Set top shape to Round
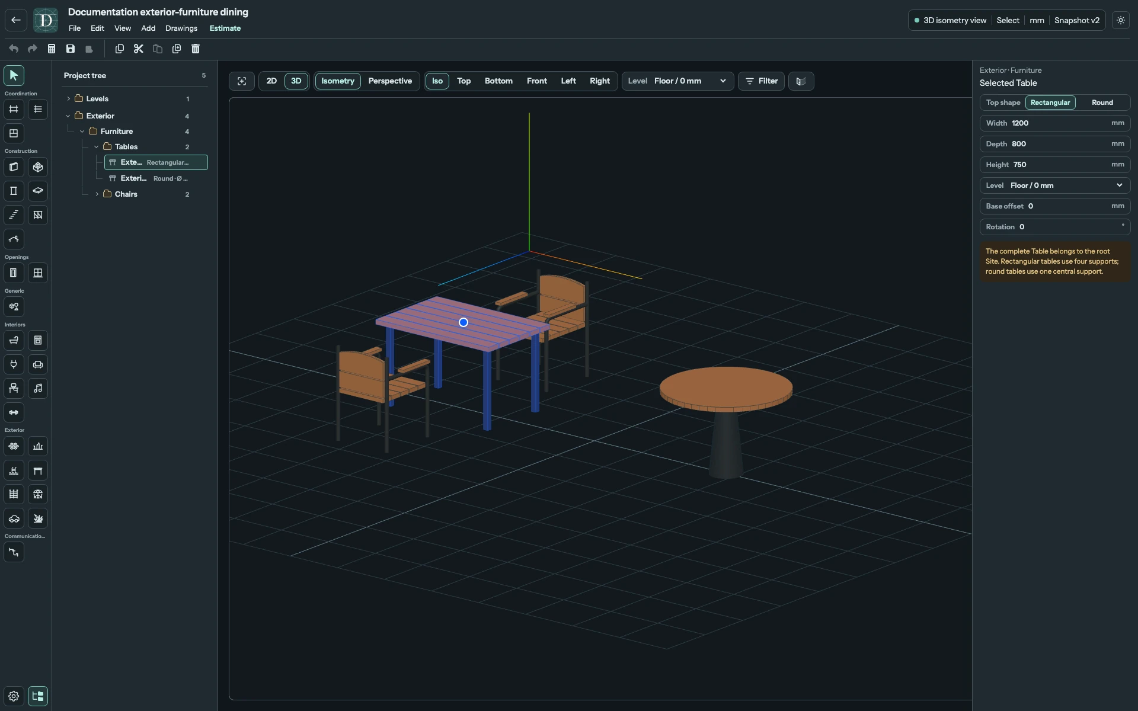The image size is (1138, 711). coord(1102,103)
